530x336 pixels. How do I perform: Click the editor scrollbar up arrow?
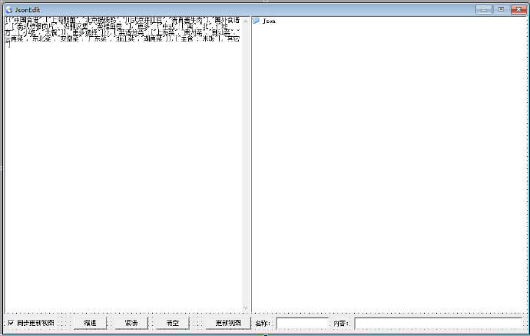coord(246,21)
